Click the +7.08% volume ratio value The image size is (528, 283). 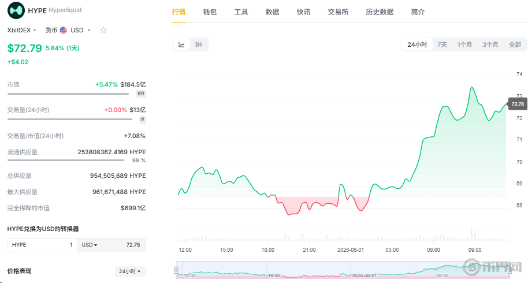point(135,136)
